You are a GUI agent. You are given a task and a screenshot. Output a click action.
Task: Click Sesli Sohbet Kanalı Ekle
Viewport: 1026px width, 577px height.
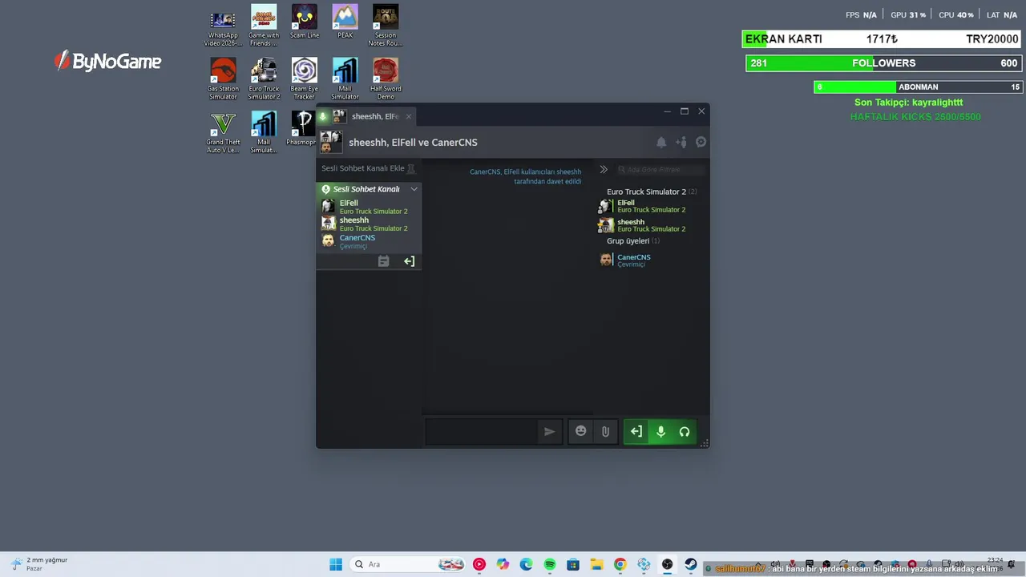(x=363, y=168)
